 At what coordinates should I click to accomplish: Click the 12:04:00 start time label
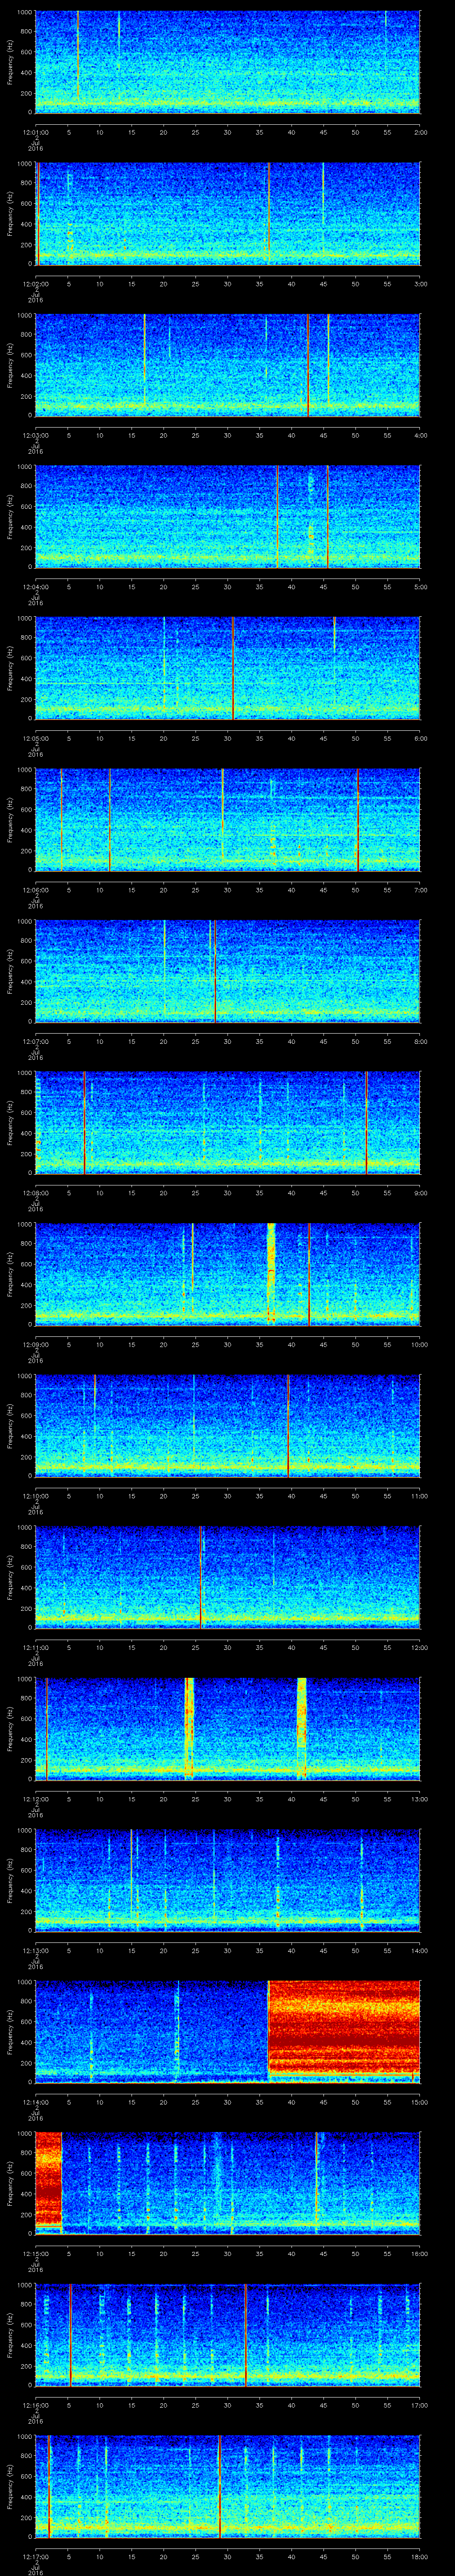coord(35,586)
